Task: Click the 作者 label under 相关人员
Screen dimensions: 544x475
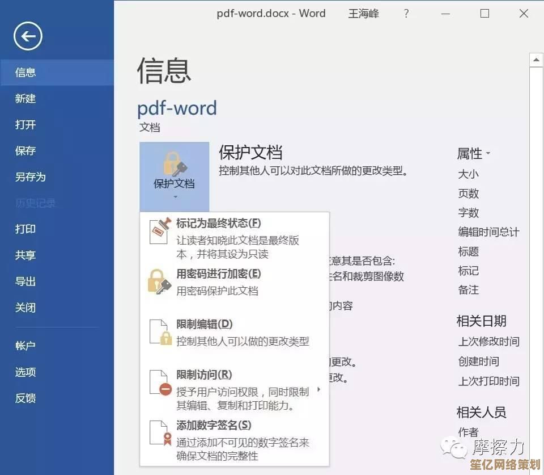Action: coord(469,432)
